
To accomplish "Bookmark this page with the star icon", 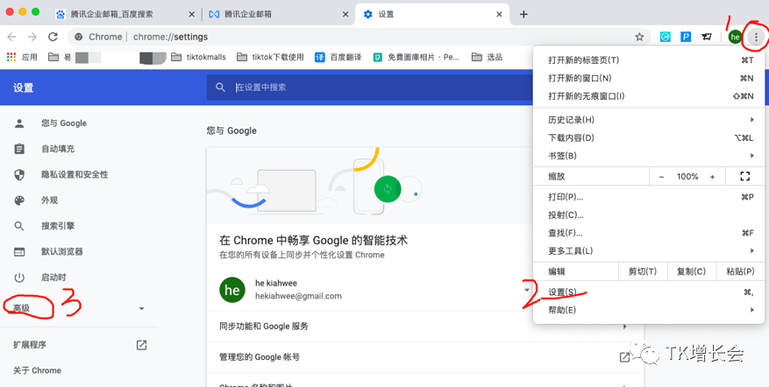I will tap(639, 37).
